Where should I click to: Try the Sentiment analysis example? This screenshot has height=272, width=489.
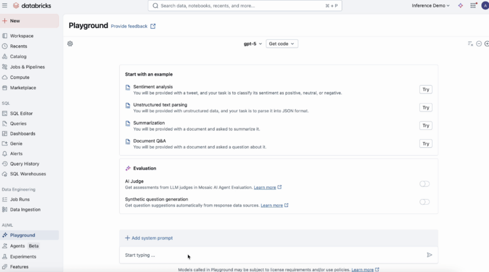click(x=425, y=90)
